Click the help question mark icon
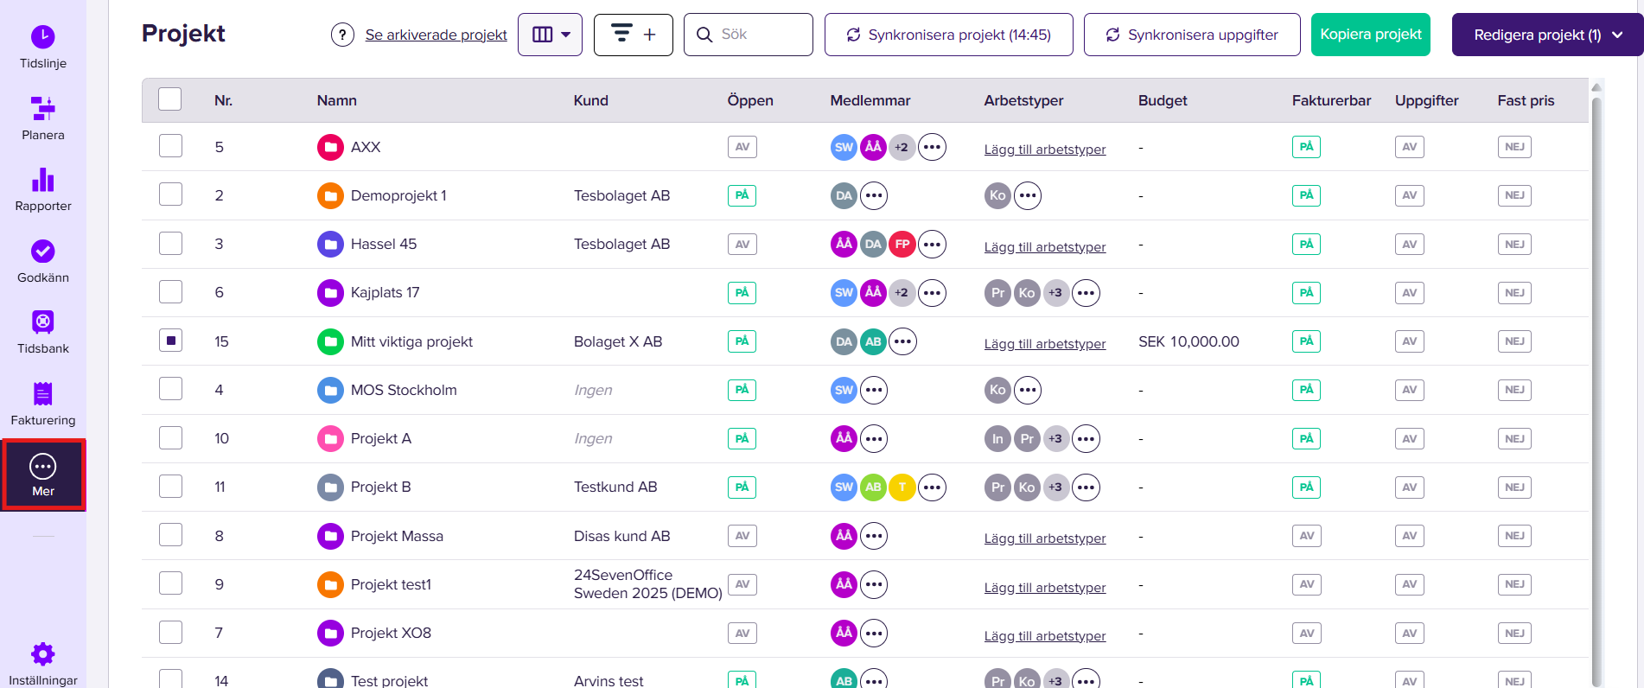 [x=342, y=35]
